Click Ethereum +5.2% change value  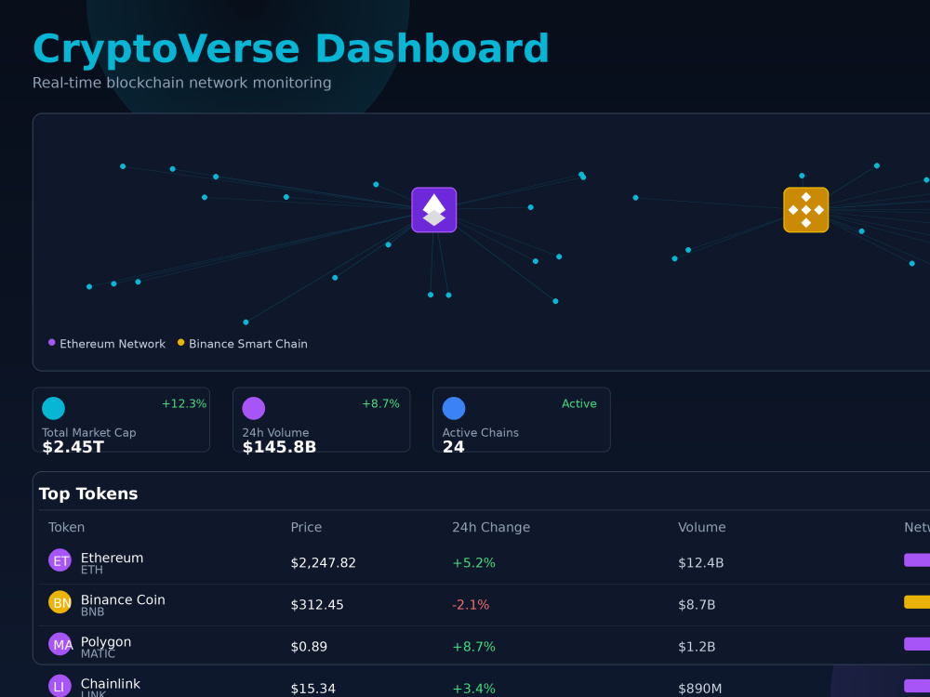coord(474,563)
